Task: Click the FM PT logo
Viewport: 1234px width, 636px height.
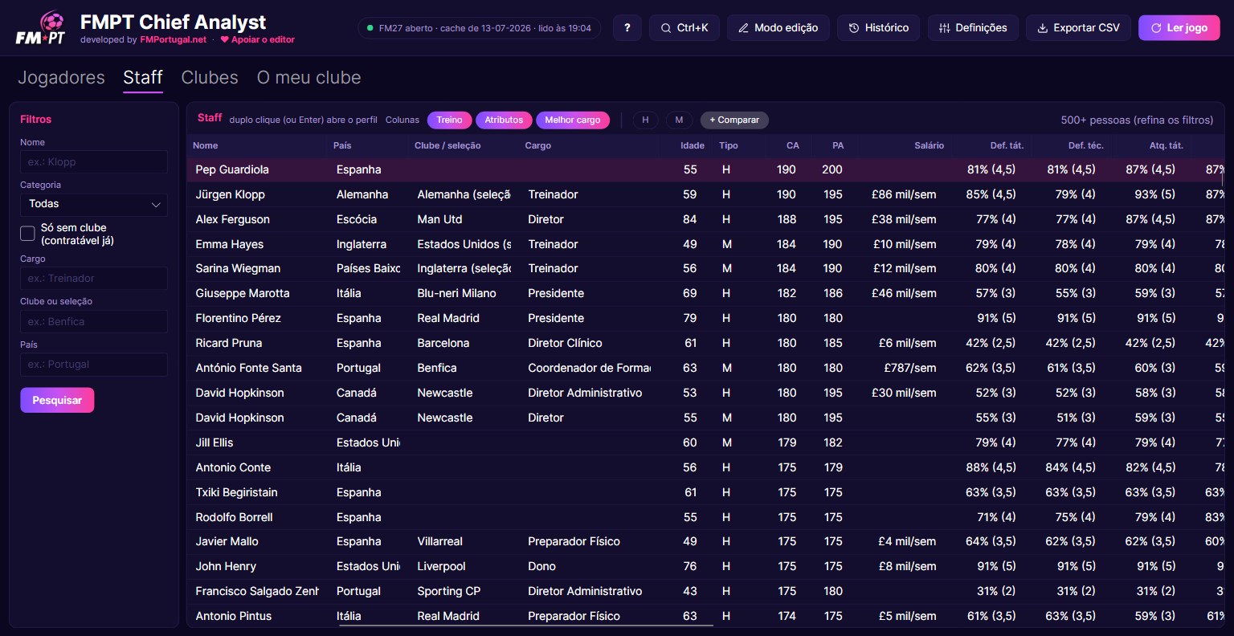Action: 40,28
